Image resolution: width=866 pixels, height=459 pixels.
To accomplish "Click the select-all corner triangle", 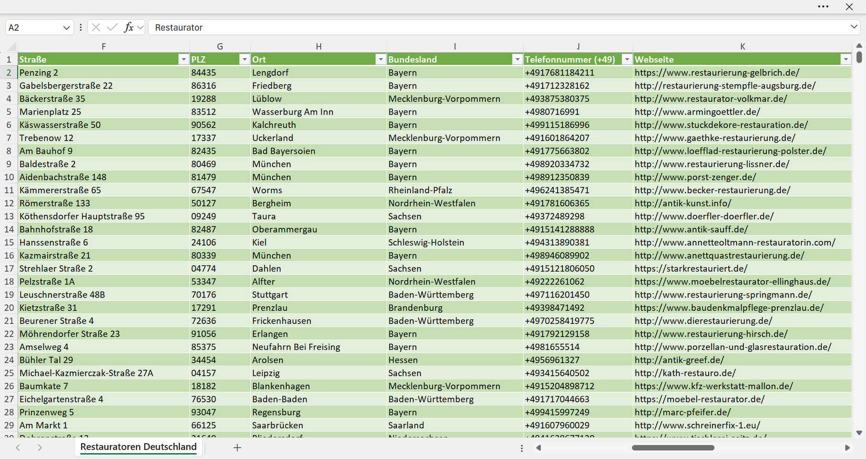I will click(x=12, y=47).
